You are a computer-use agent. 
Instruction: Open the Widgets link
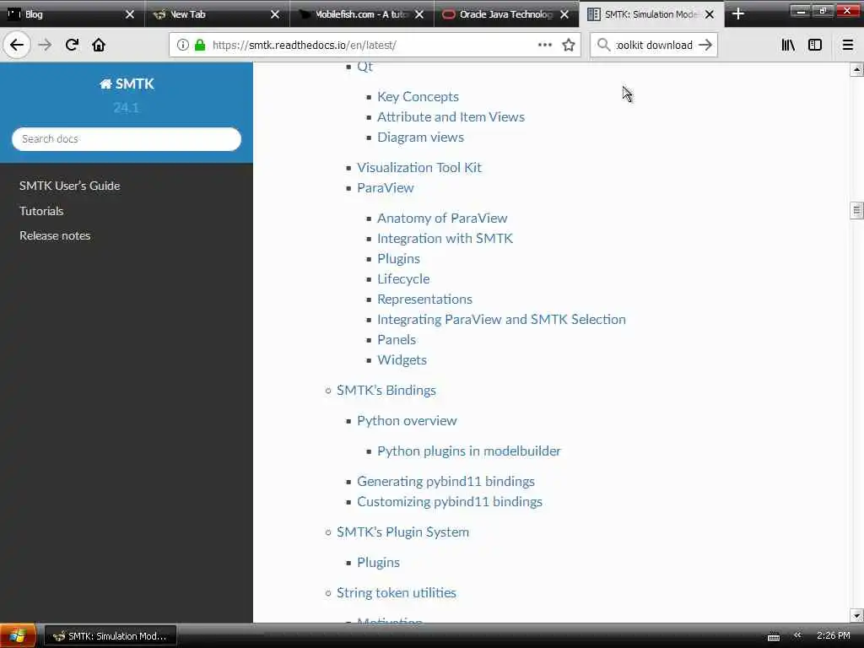[x=402, y=360]
